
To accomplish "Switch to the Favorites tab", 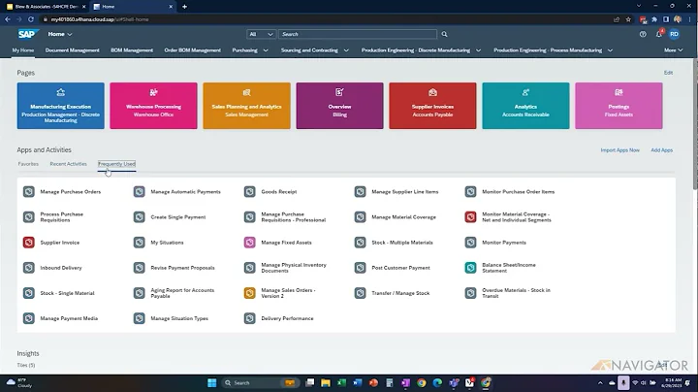I will pos(28,164).
